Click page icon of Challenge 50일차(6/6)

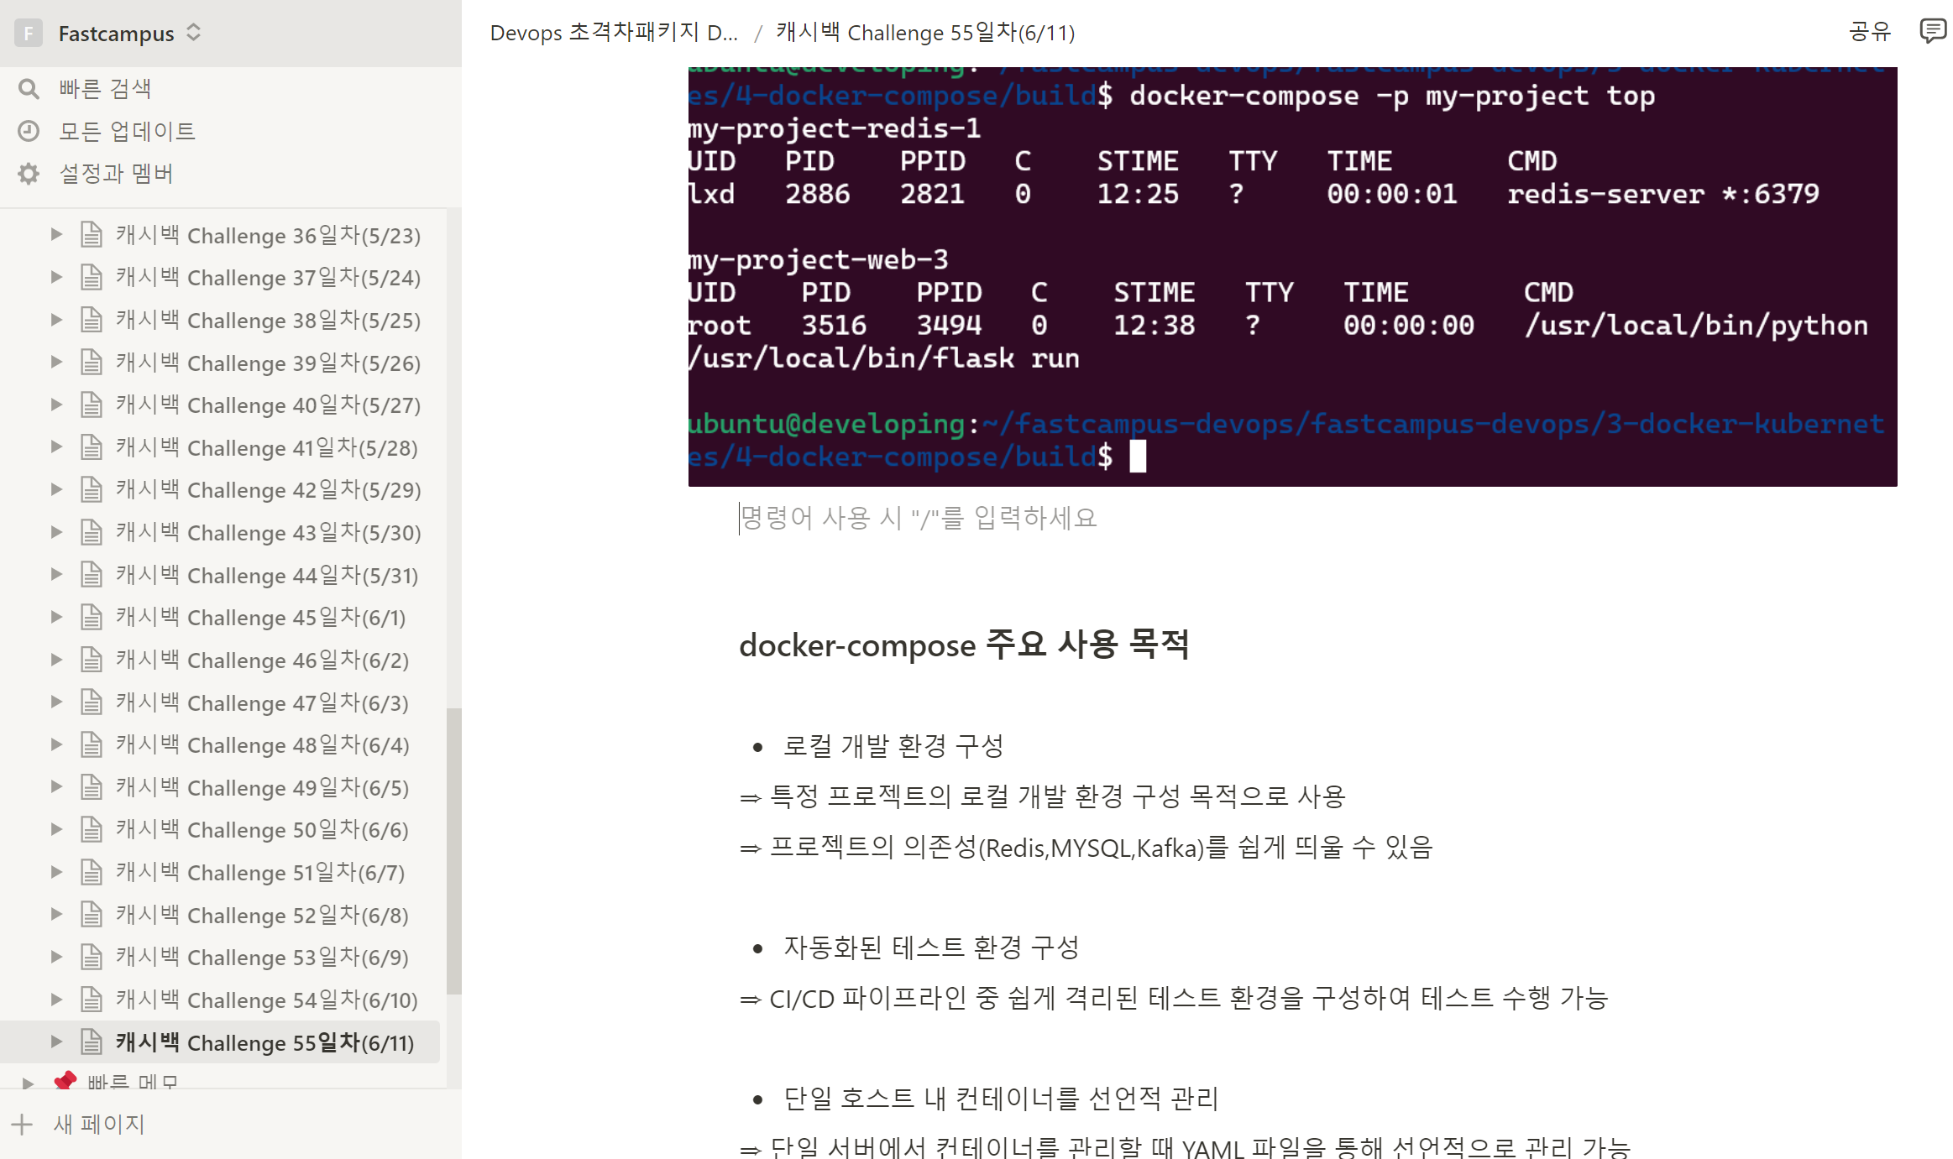click(x=92, y=830)
